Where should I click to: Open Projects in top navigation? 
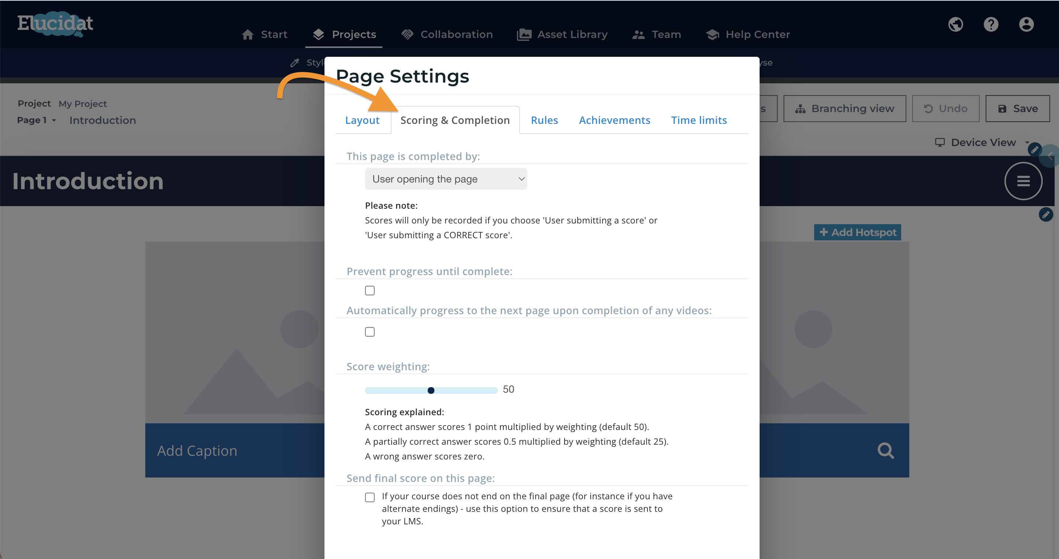coord(344,35)
